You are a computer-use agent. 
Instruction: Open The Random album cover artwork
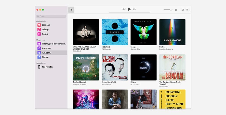pos(172,67)
